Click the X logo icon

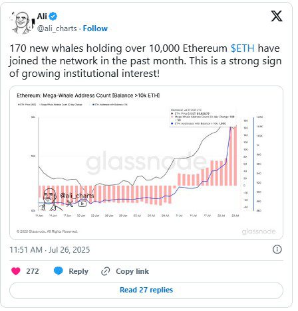point(277,16)
